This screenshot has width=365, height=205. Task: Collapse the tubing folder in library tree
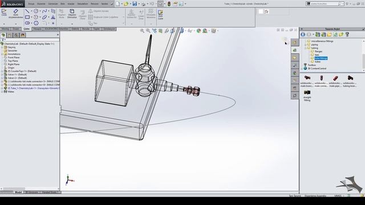[306, 48]
